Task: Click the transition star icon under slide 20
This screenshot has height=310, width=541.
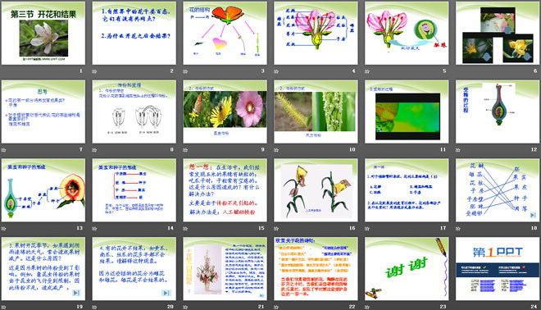Action: [x=94, y=307]
